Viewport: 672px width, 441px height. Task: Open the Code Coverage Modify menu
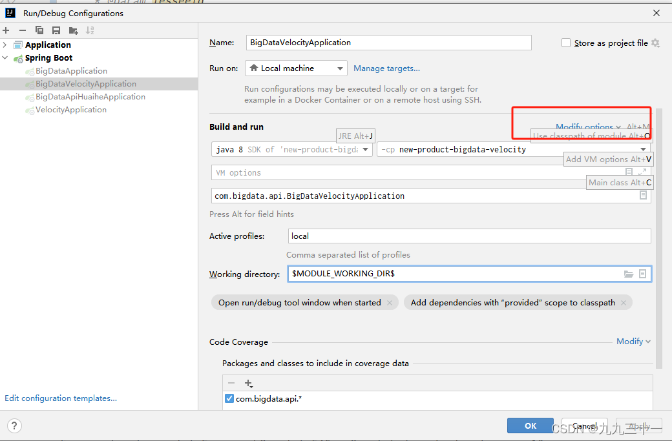click(633, 341)
